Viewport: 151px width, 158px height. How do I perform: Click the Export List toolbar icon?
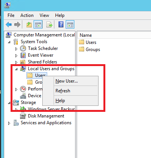[49, 24]
